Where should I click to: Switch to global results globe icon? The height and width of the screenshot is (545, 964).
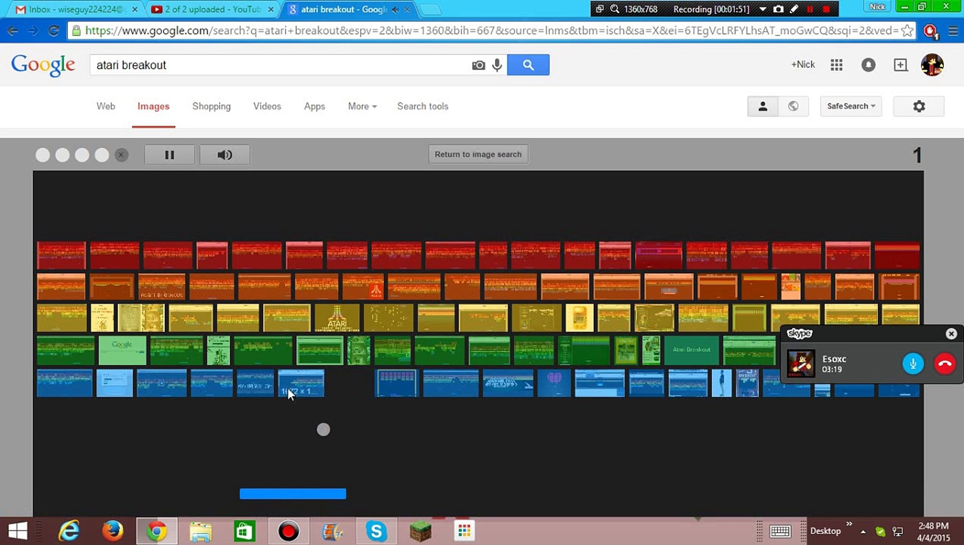[793, 106]
